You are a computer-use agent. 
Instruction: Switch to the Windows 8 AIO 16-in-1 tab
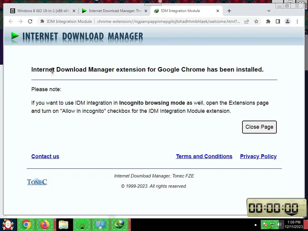point(43,11)
